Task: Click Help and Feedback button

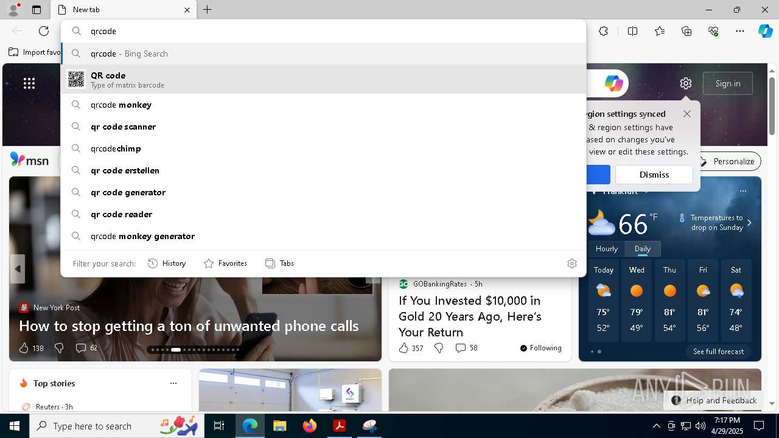Action: pyautogui.click(x=714, y=400)
